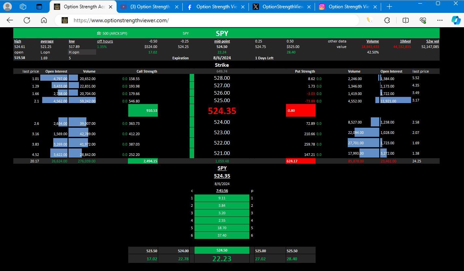Open the Copilot icon

pyautogui.click(x=456, y=20)
